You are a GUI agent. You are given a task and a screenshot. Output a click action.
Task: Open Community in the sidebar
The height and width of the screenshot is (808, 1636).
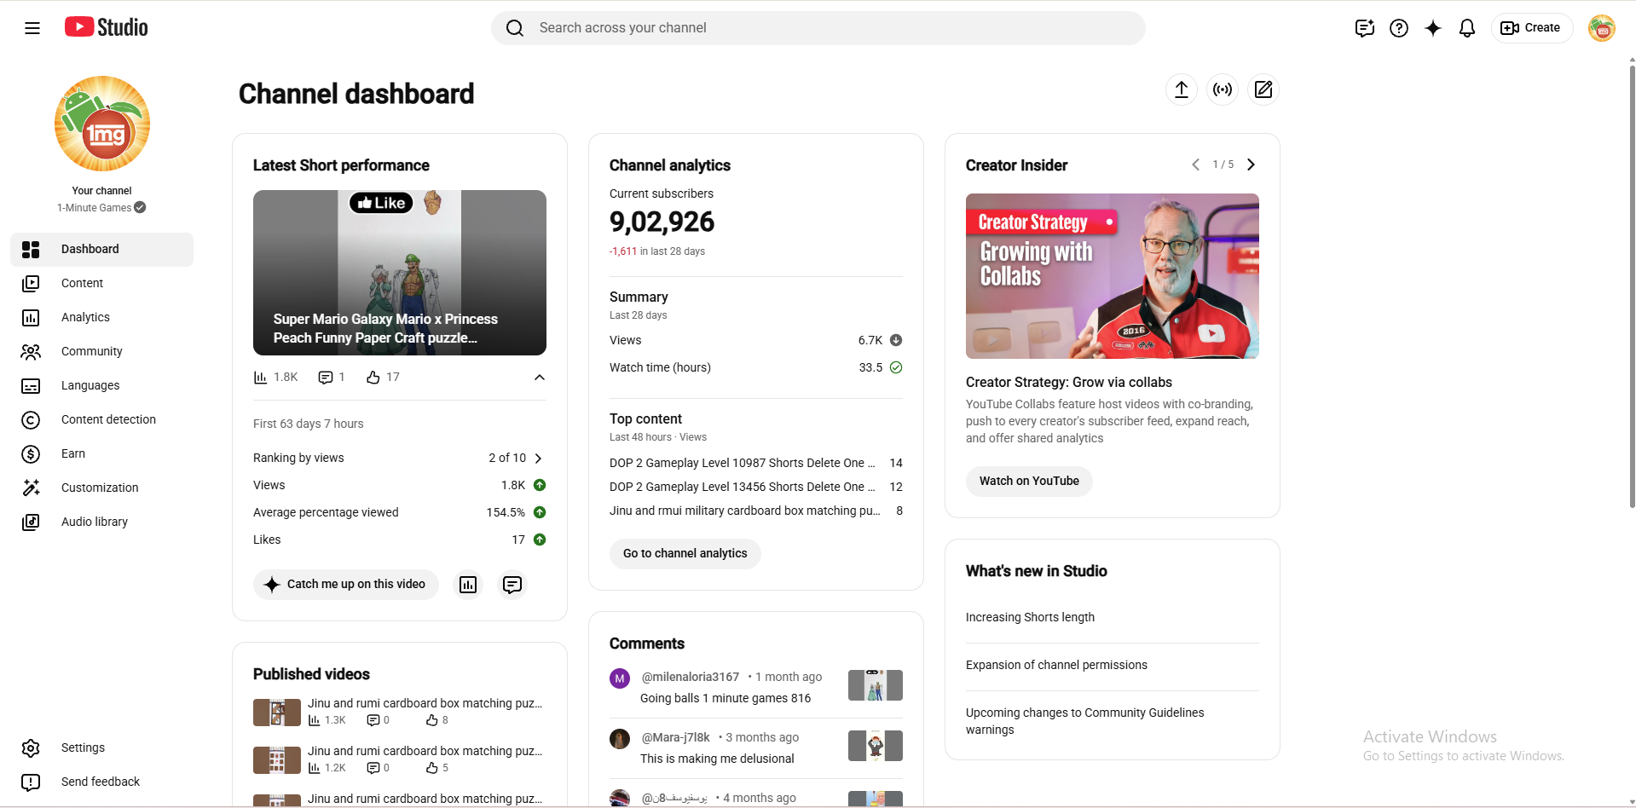point(102,351)
